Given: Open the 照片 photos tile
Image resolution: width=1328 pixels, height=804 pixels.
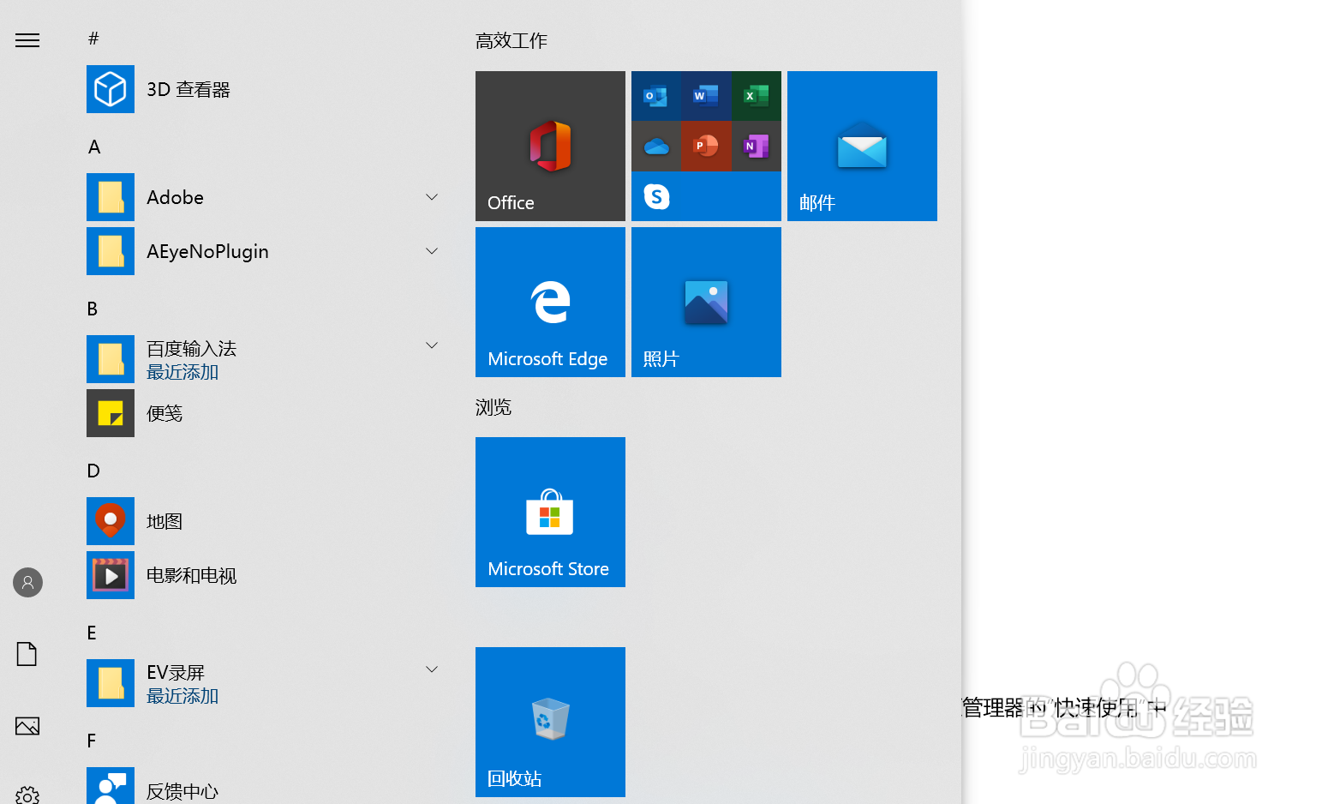Looking at the screenshot, I should (x=705, y=302).
